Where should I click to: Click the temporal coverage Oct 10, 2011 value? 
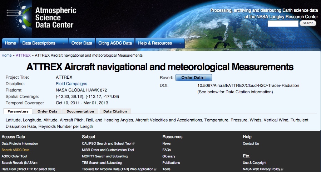82,103
